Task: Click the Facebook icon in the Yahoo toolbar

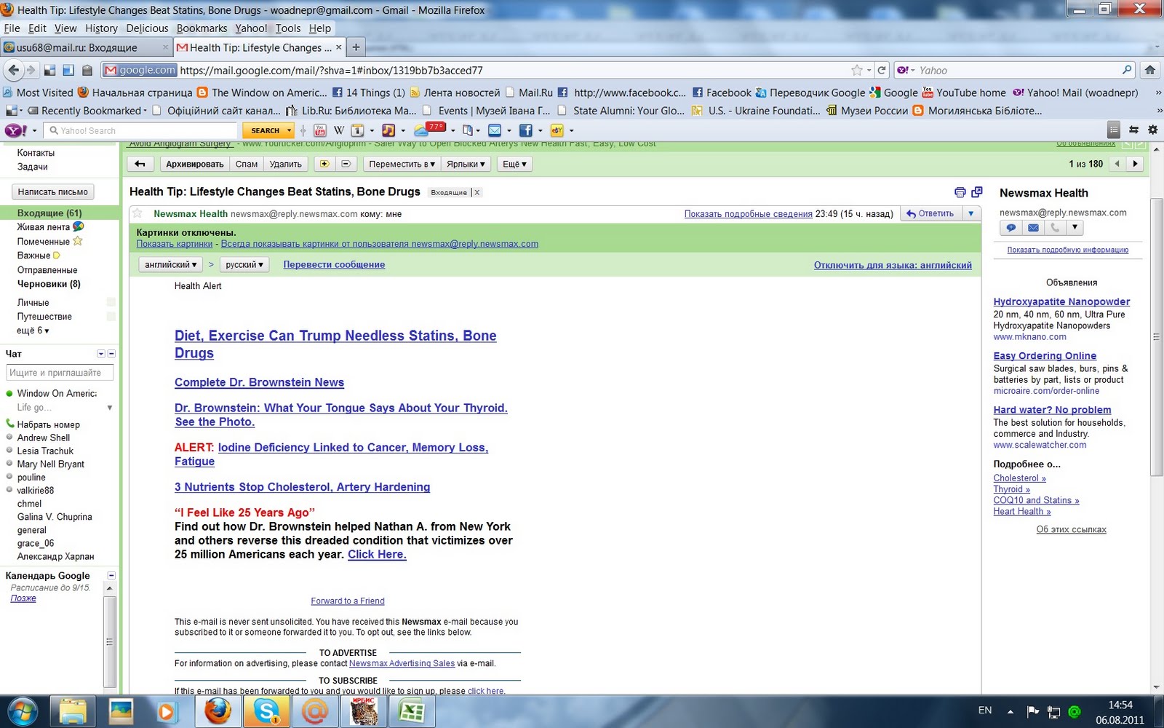Action: [525, 130]
